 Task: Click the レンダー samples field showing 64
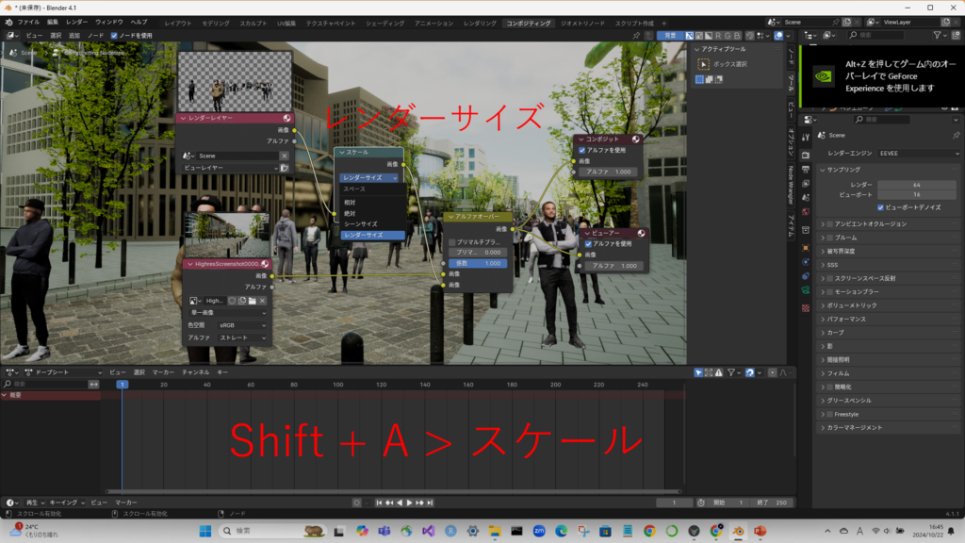click(918, 185)
